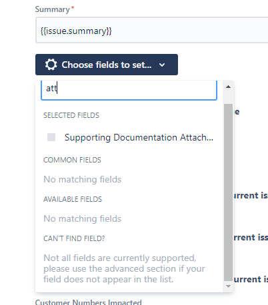Click the CAN'T FIND FIELD? heading
The height and width of the screenshot is (305, 268).
pos(74,238)
